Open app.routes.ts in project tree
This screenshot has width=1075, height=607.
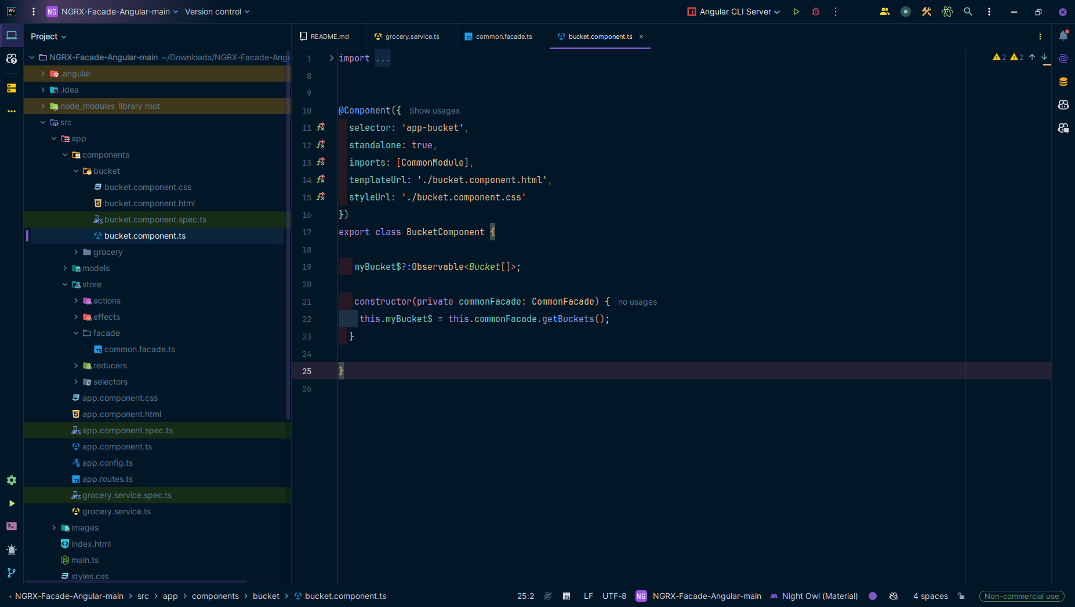(x=107, y=479)
